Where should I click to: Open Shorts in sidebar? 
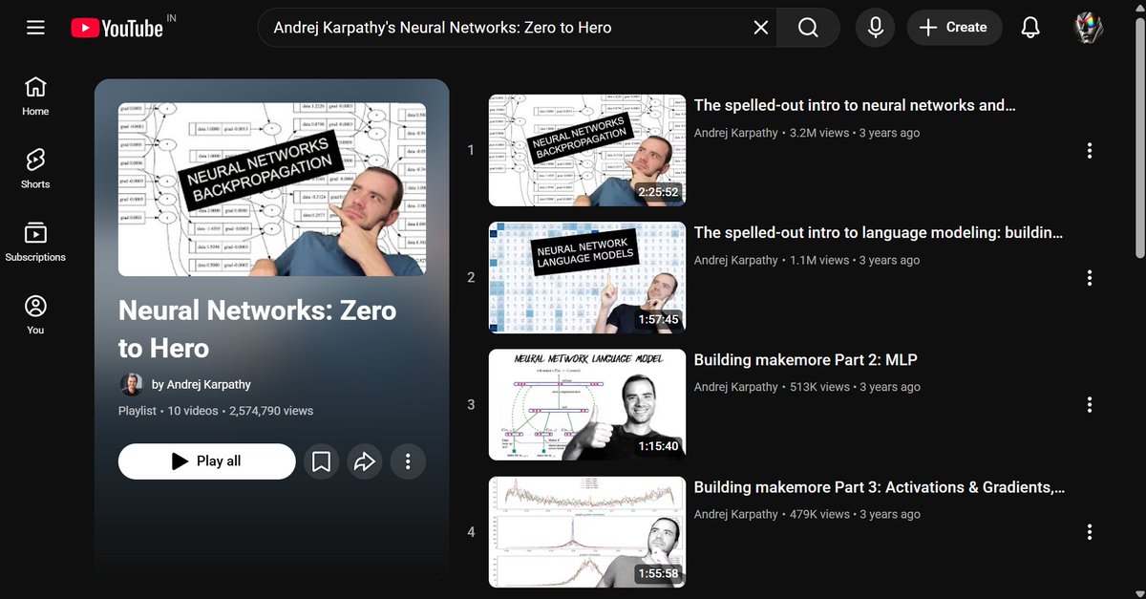point(35,169)
